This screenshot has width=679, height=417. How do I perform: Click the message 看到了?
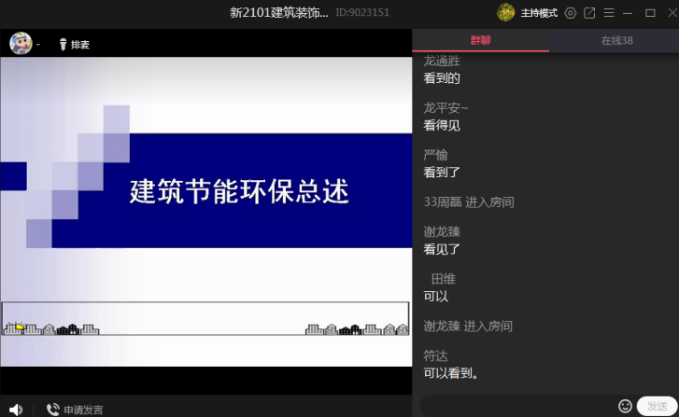(441, 173)
